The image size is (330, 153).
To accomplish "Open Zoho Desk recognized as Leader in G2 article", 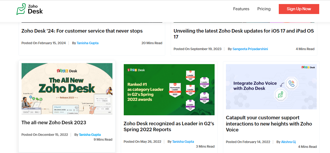I will coord(169,127).
